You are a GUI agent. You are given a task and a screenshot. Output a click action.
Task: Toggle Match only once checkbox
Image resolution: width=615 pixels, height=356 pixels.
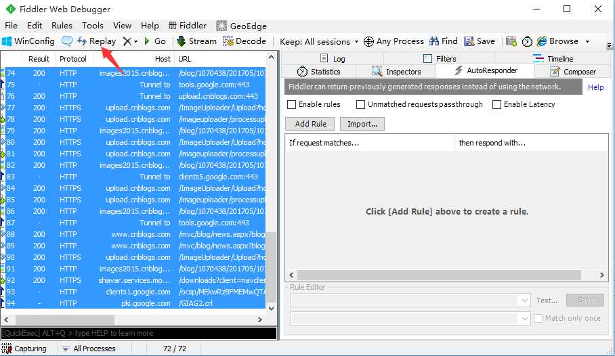pos(538,318)
